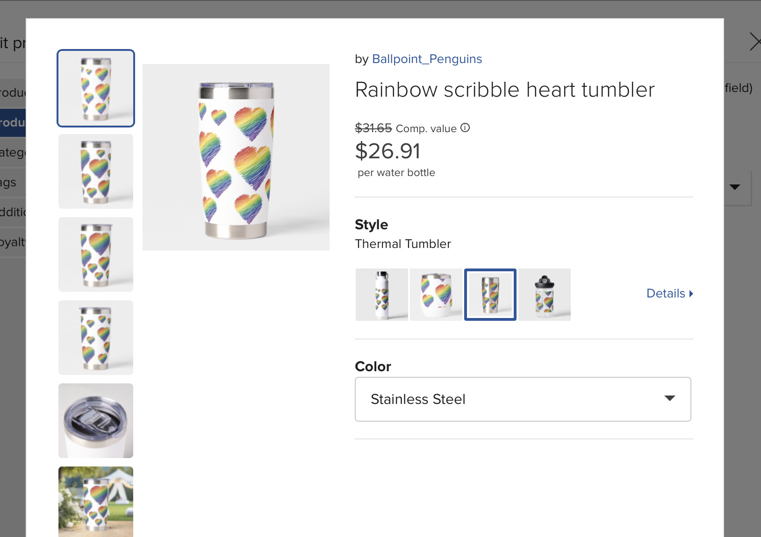Click the Rainbow scribble heart tumbler title
Screen dimensions: 761x537
[505, 90]
